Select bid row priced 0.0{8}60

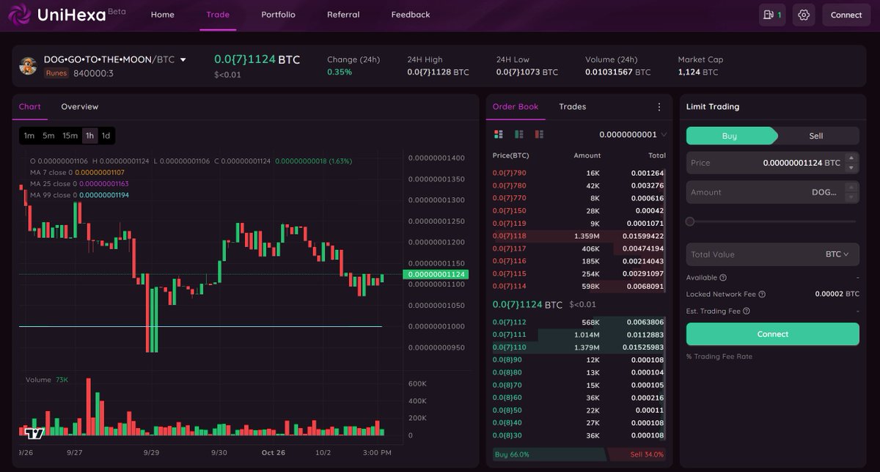579,397
